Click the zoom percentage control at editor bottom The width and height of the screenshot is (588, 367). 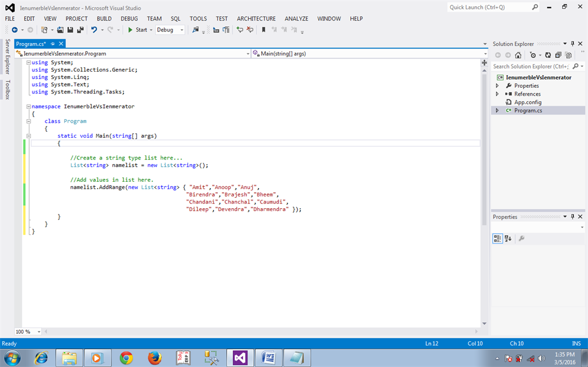[25, 331]
